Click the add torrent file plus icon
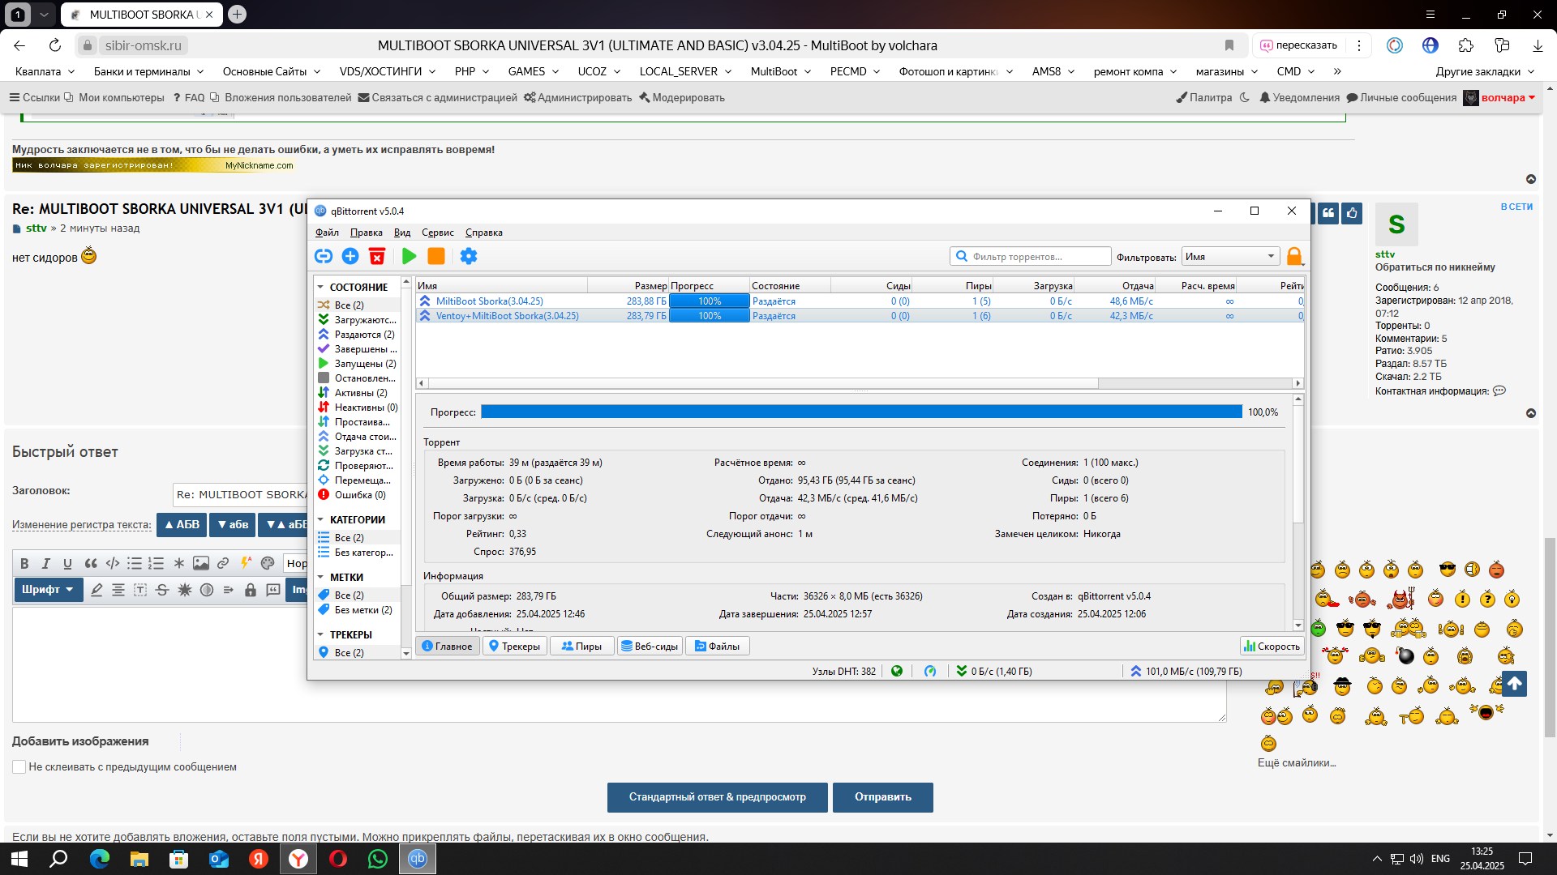Image resolution: width=1557 pixels, height=875 pixels. click(350, 256)
